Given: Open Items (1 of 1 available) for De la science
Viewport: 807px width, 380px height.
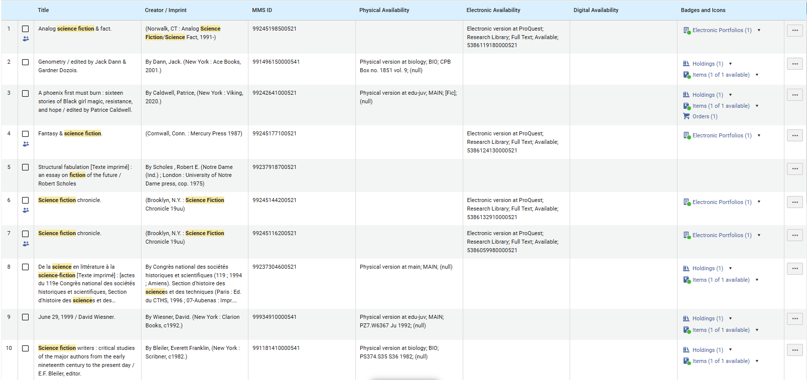Looking at the screenshot, I should click(x=721, y=280).
